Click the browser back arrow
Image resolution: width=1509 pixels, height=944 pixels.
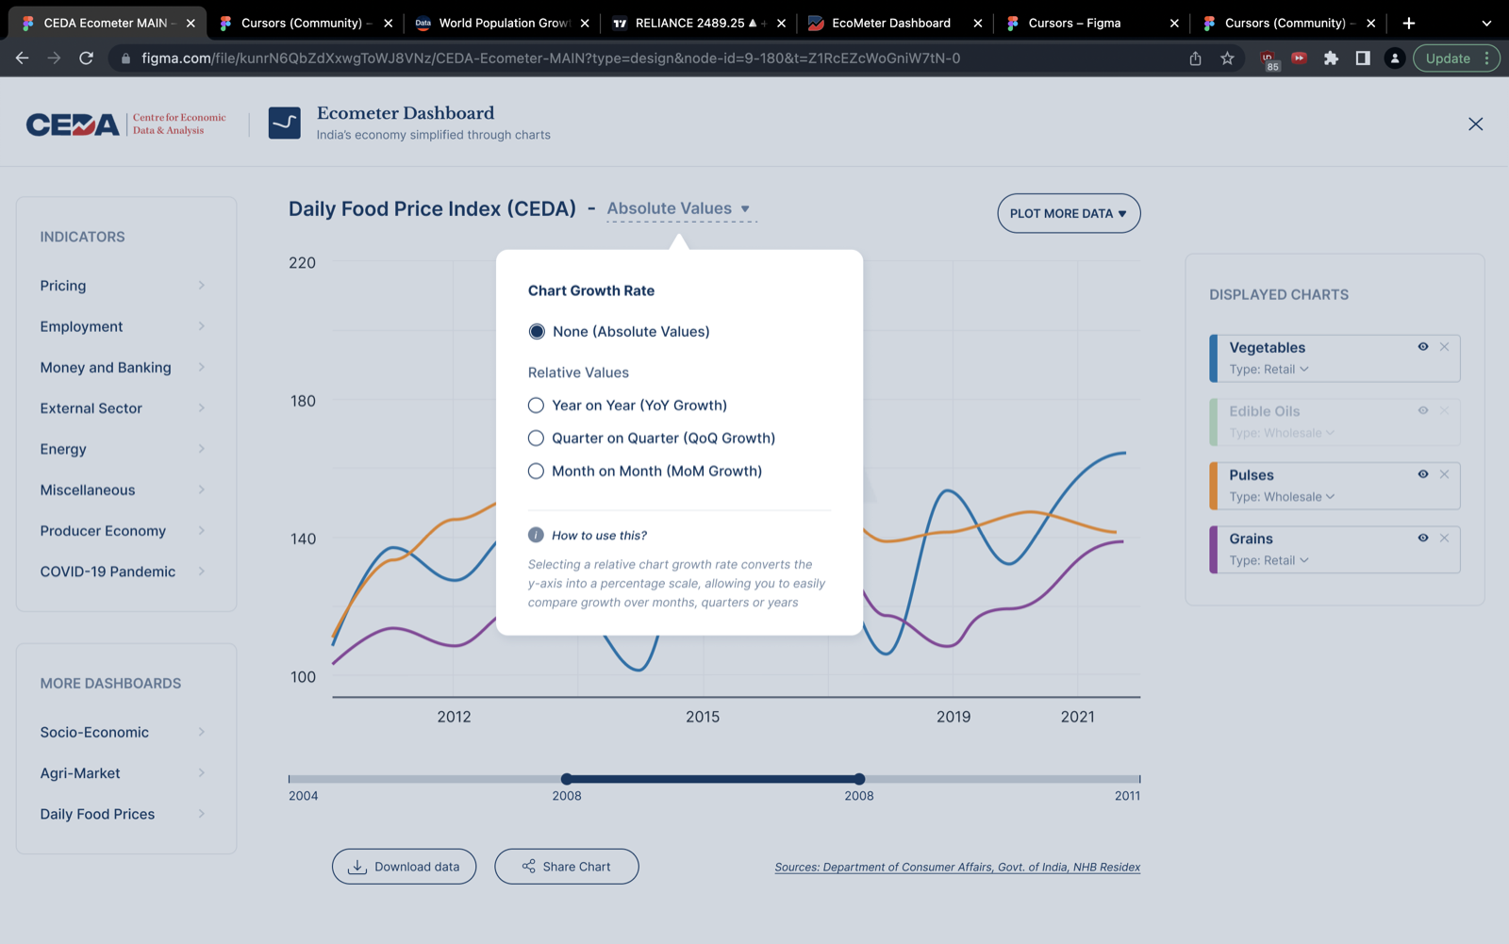tap(23, 58)
